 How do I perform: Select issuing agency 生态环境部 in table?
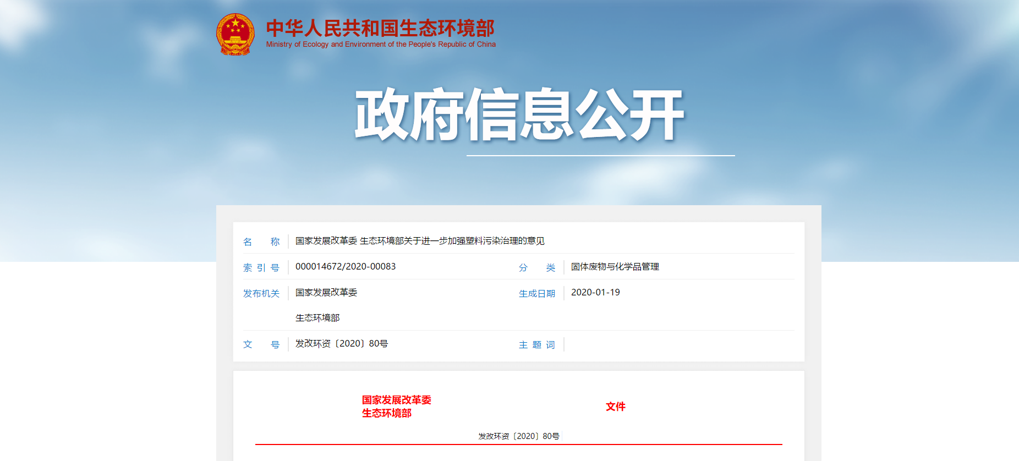coord(317,318)
